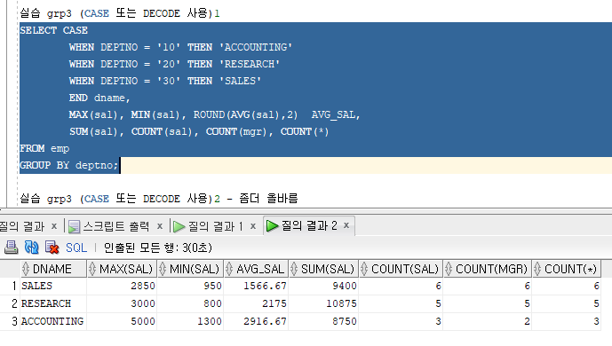
Task: Sort by MIN(SAL) column header
Action: 190,269
